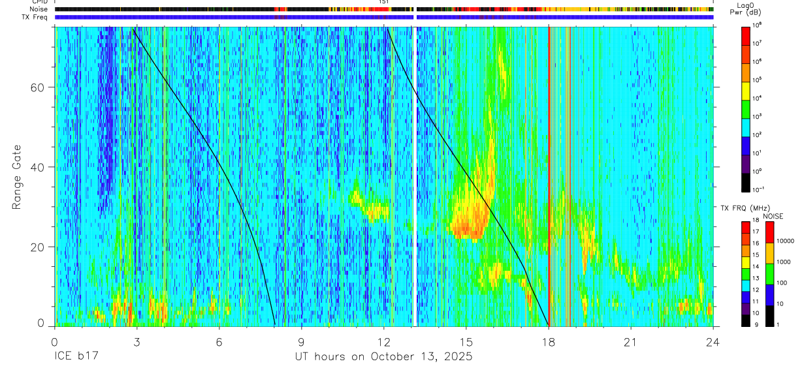Click the '18' tick label on the UT hours axis
The image size is (802, 370).
pos(549,342)
